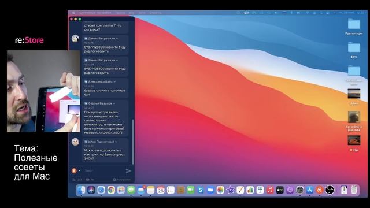The image size is (370, 208).
Task: Open FaceTime from the Dock
Action: tap(190, 190)
